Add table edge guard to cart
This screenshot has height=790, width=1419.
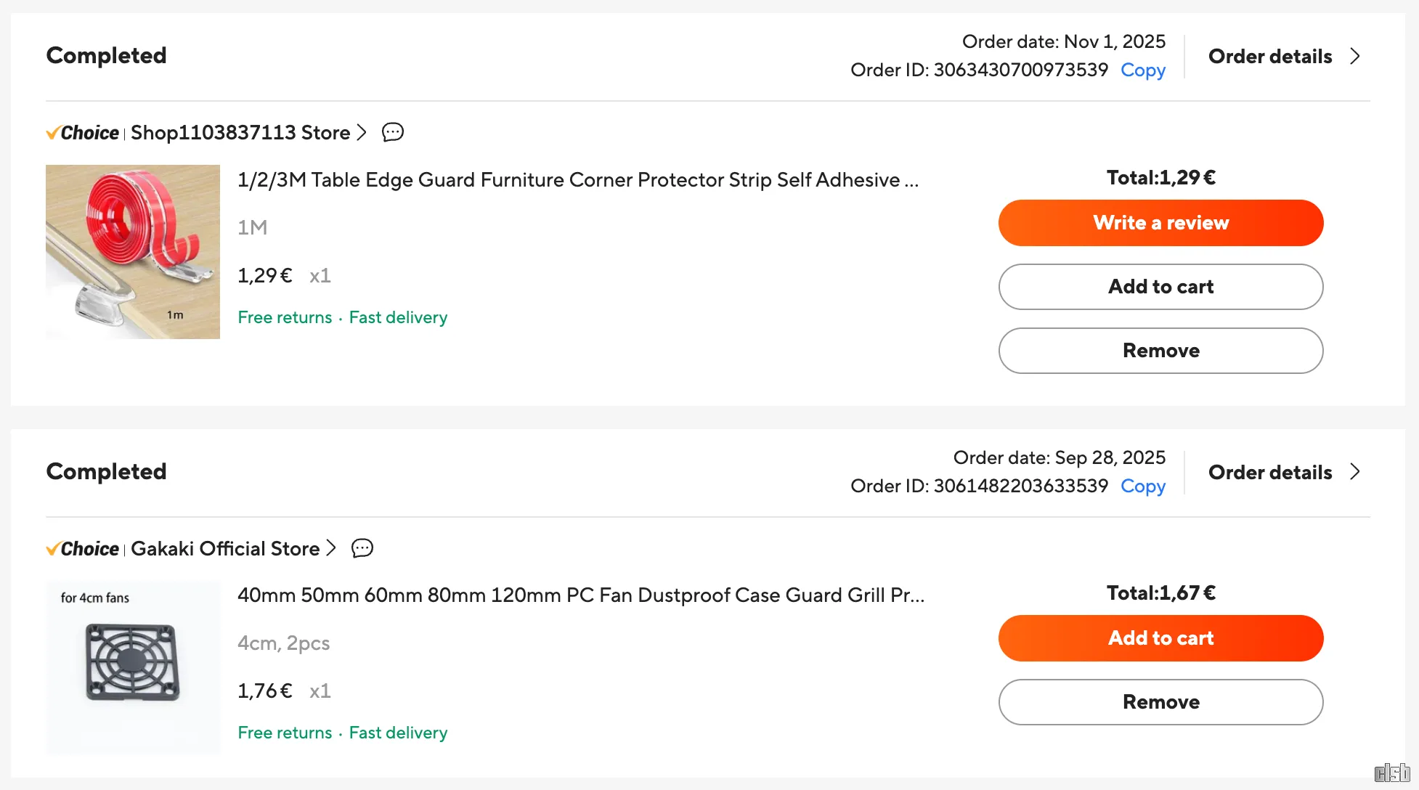pos(1160,287)
